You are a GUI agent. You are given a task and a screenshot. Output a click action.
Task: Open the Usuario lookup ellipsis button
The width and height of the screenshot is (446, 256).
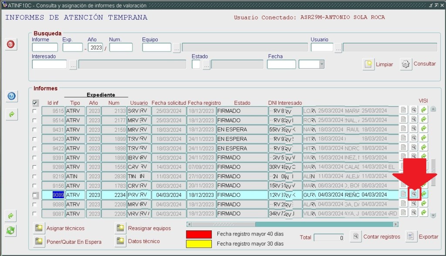(x=338, y=48)
